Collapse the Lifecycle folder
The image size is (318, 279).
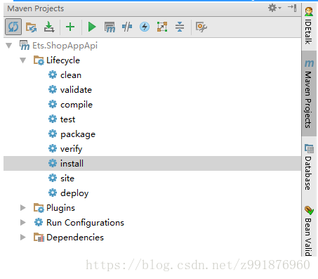[x=23, y=60]
